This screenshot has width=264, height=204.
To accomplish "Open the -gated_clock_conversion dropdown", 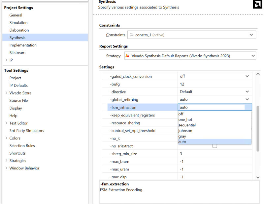I will (247, 76).
